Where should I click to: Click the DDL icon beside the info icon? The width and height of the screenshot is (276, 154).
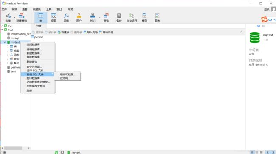(264, 26)
